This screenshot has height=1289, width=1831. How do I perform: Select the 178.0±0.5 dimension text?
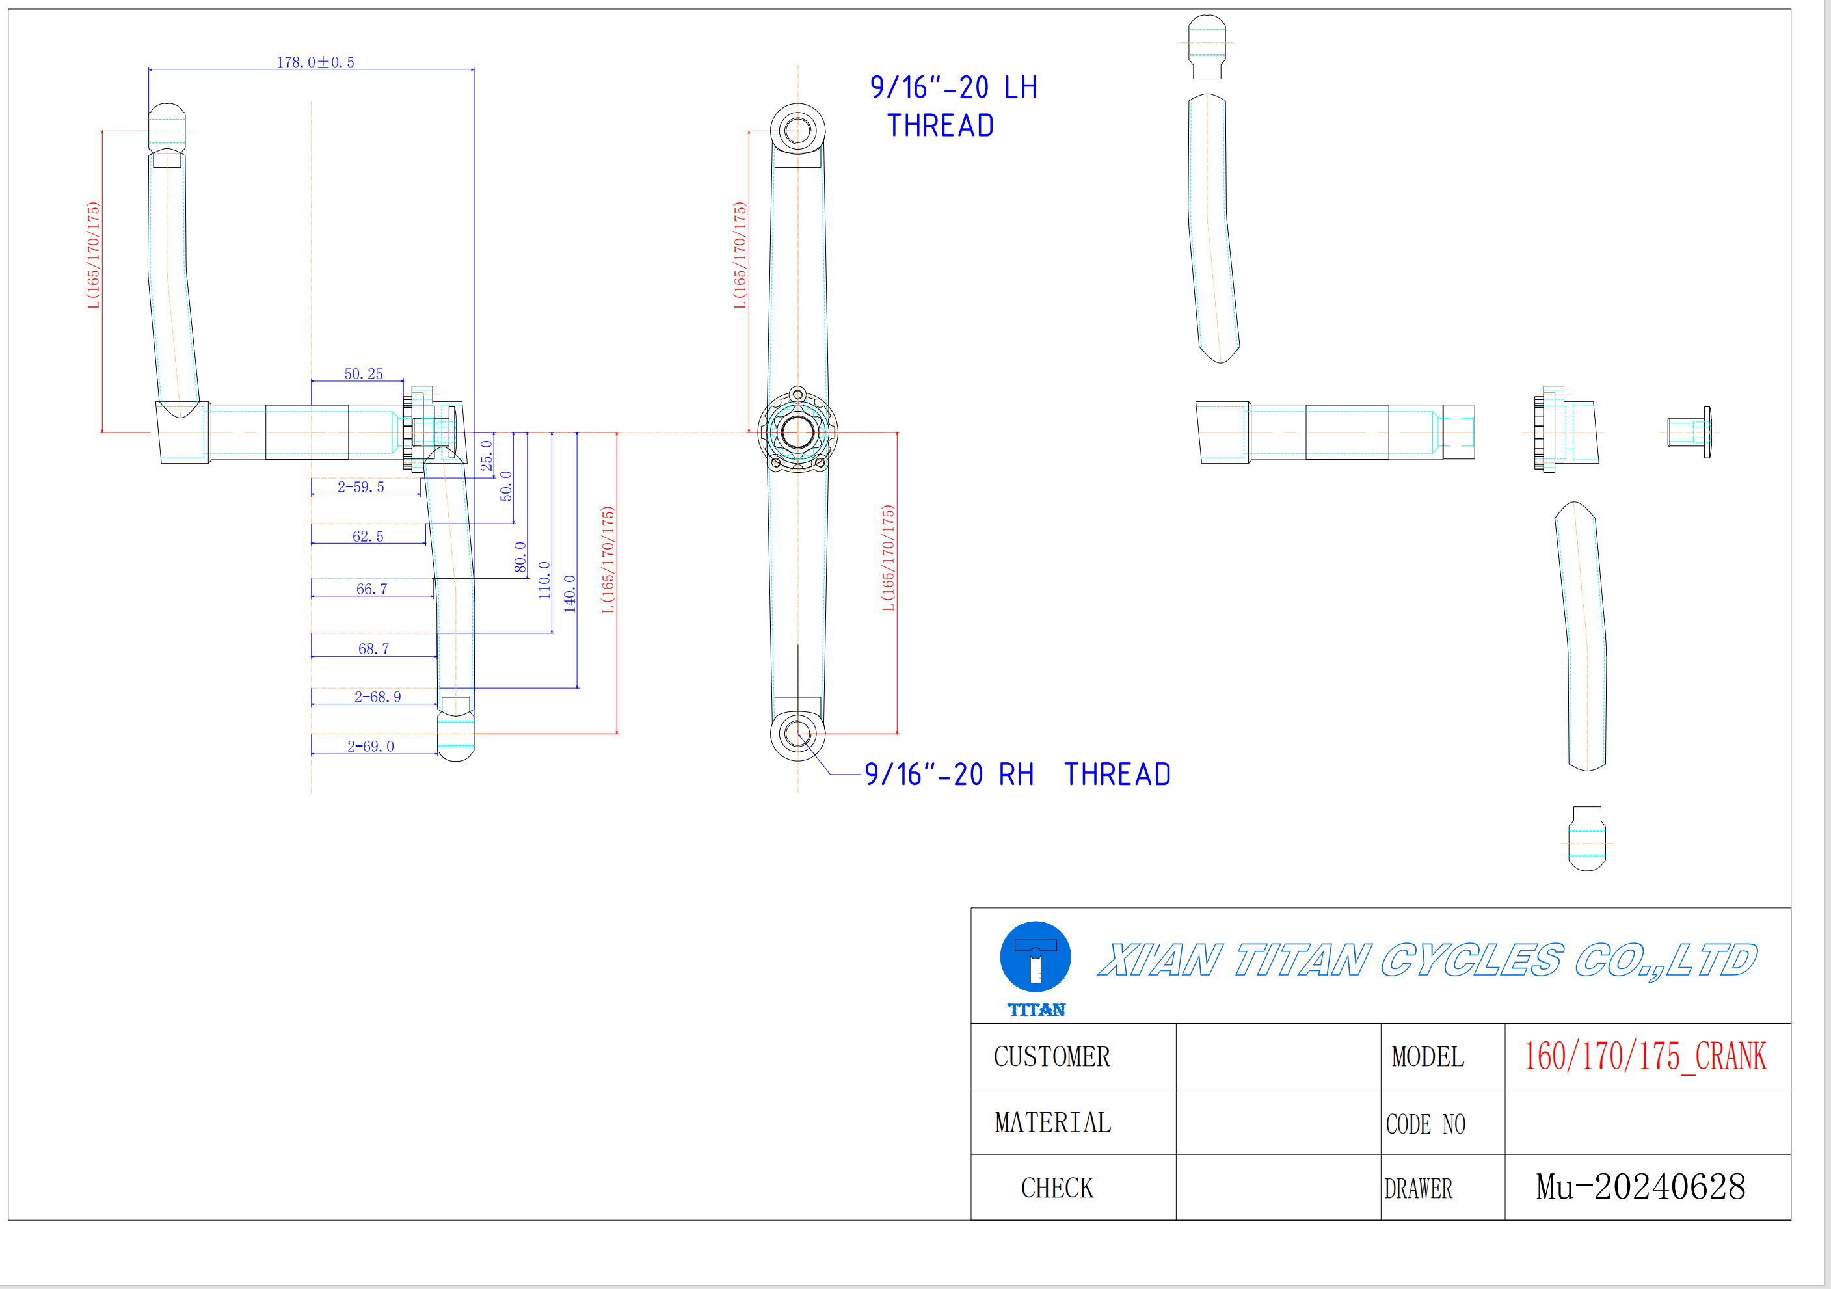(315, 62)
